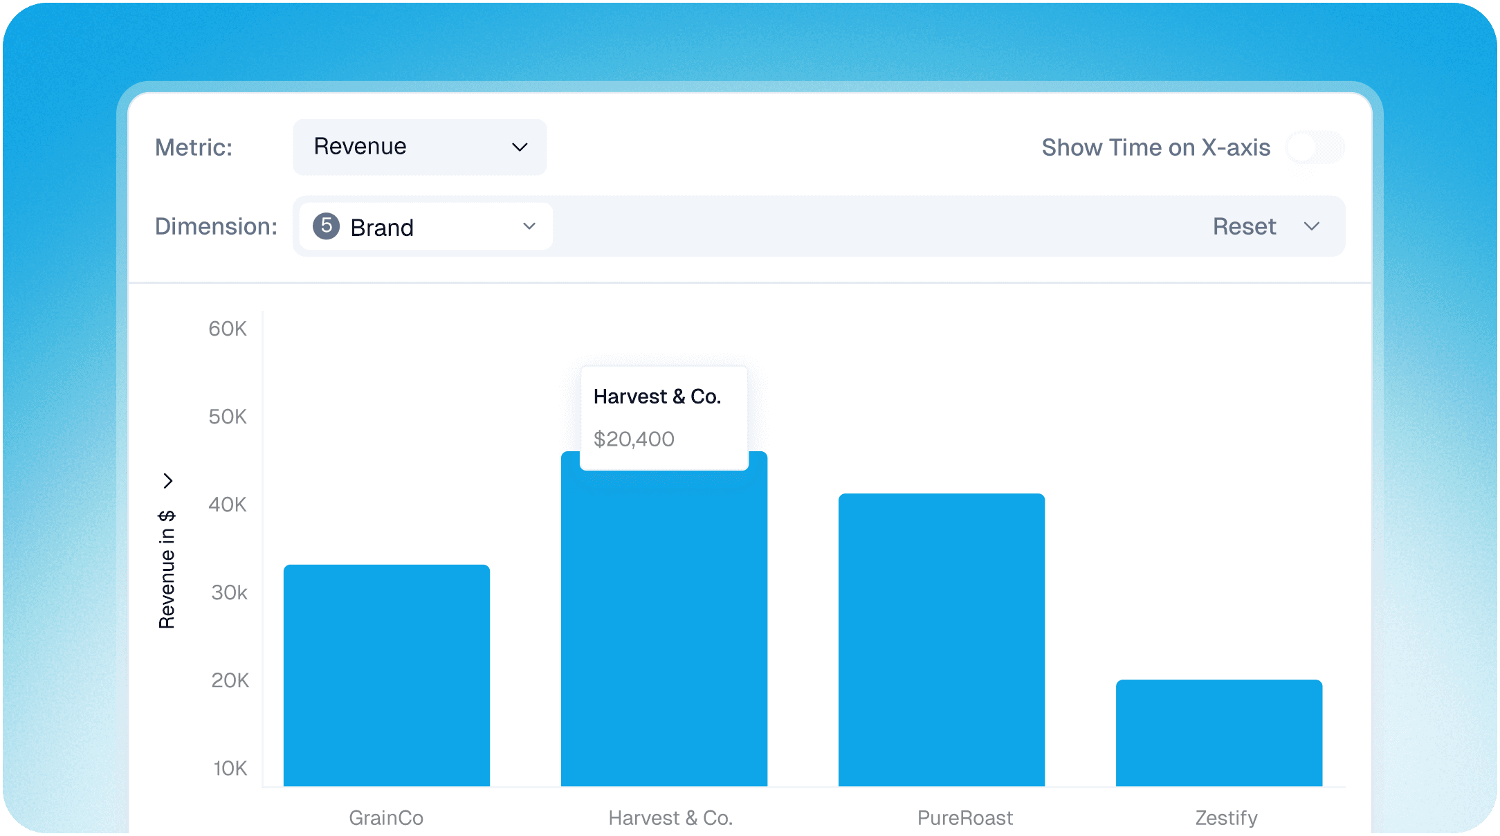Select the GrainCo bar

387,675
